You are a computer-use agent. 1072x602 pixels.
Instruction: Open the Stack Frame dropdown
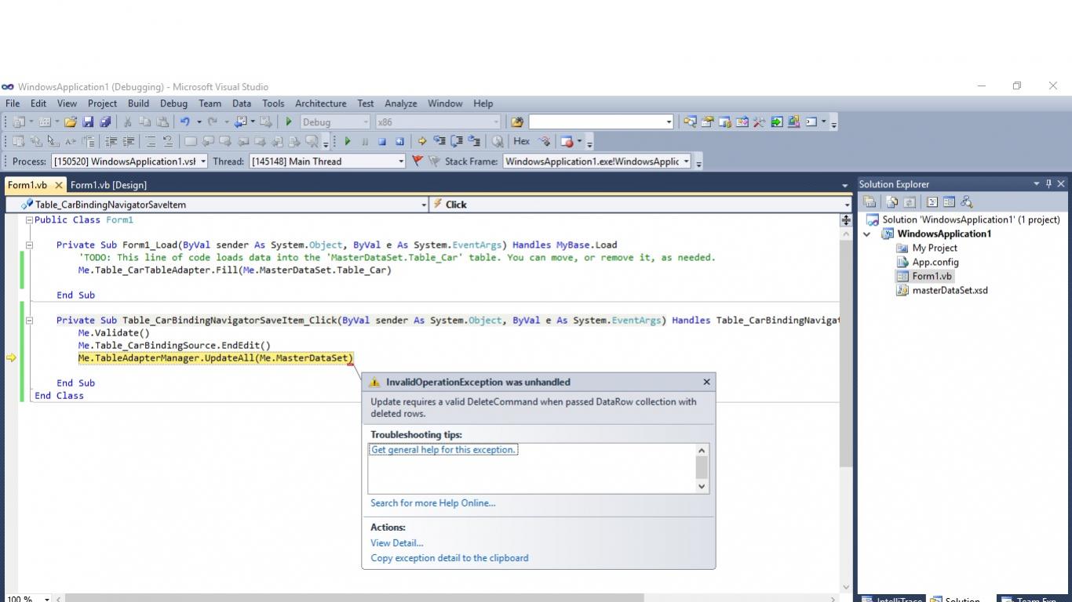[597, 161]
